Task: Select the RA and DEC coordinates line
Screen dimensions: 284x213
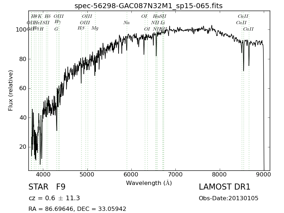Action: [x=77, y=209]
